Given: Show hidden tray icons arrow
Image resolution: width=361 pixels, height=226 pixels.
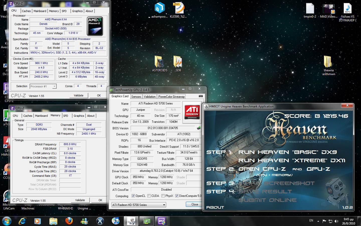Looking at the screenshot, I should click(318, 221).
